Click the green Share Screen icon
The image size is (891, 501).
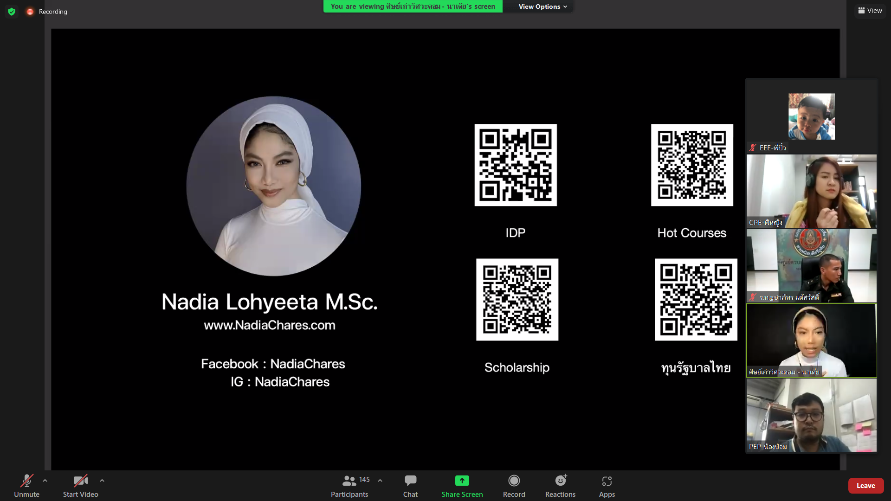[462, 481]
